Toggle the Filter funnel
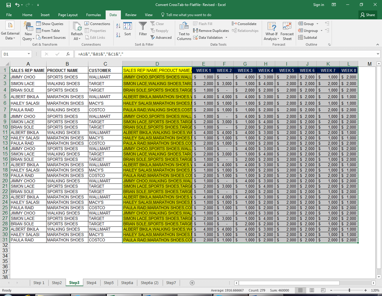 click(x=143, y=29)
